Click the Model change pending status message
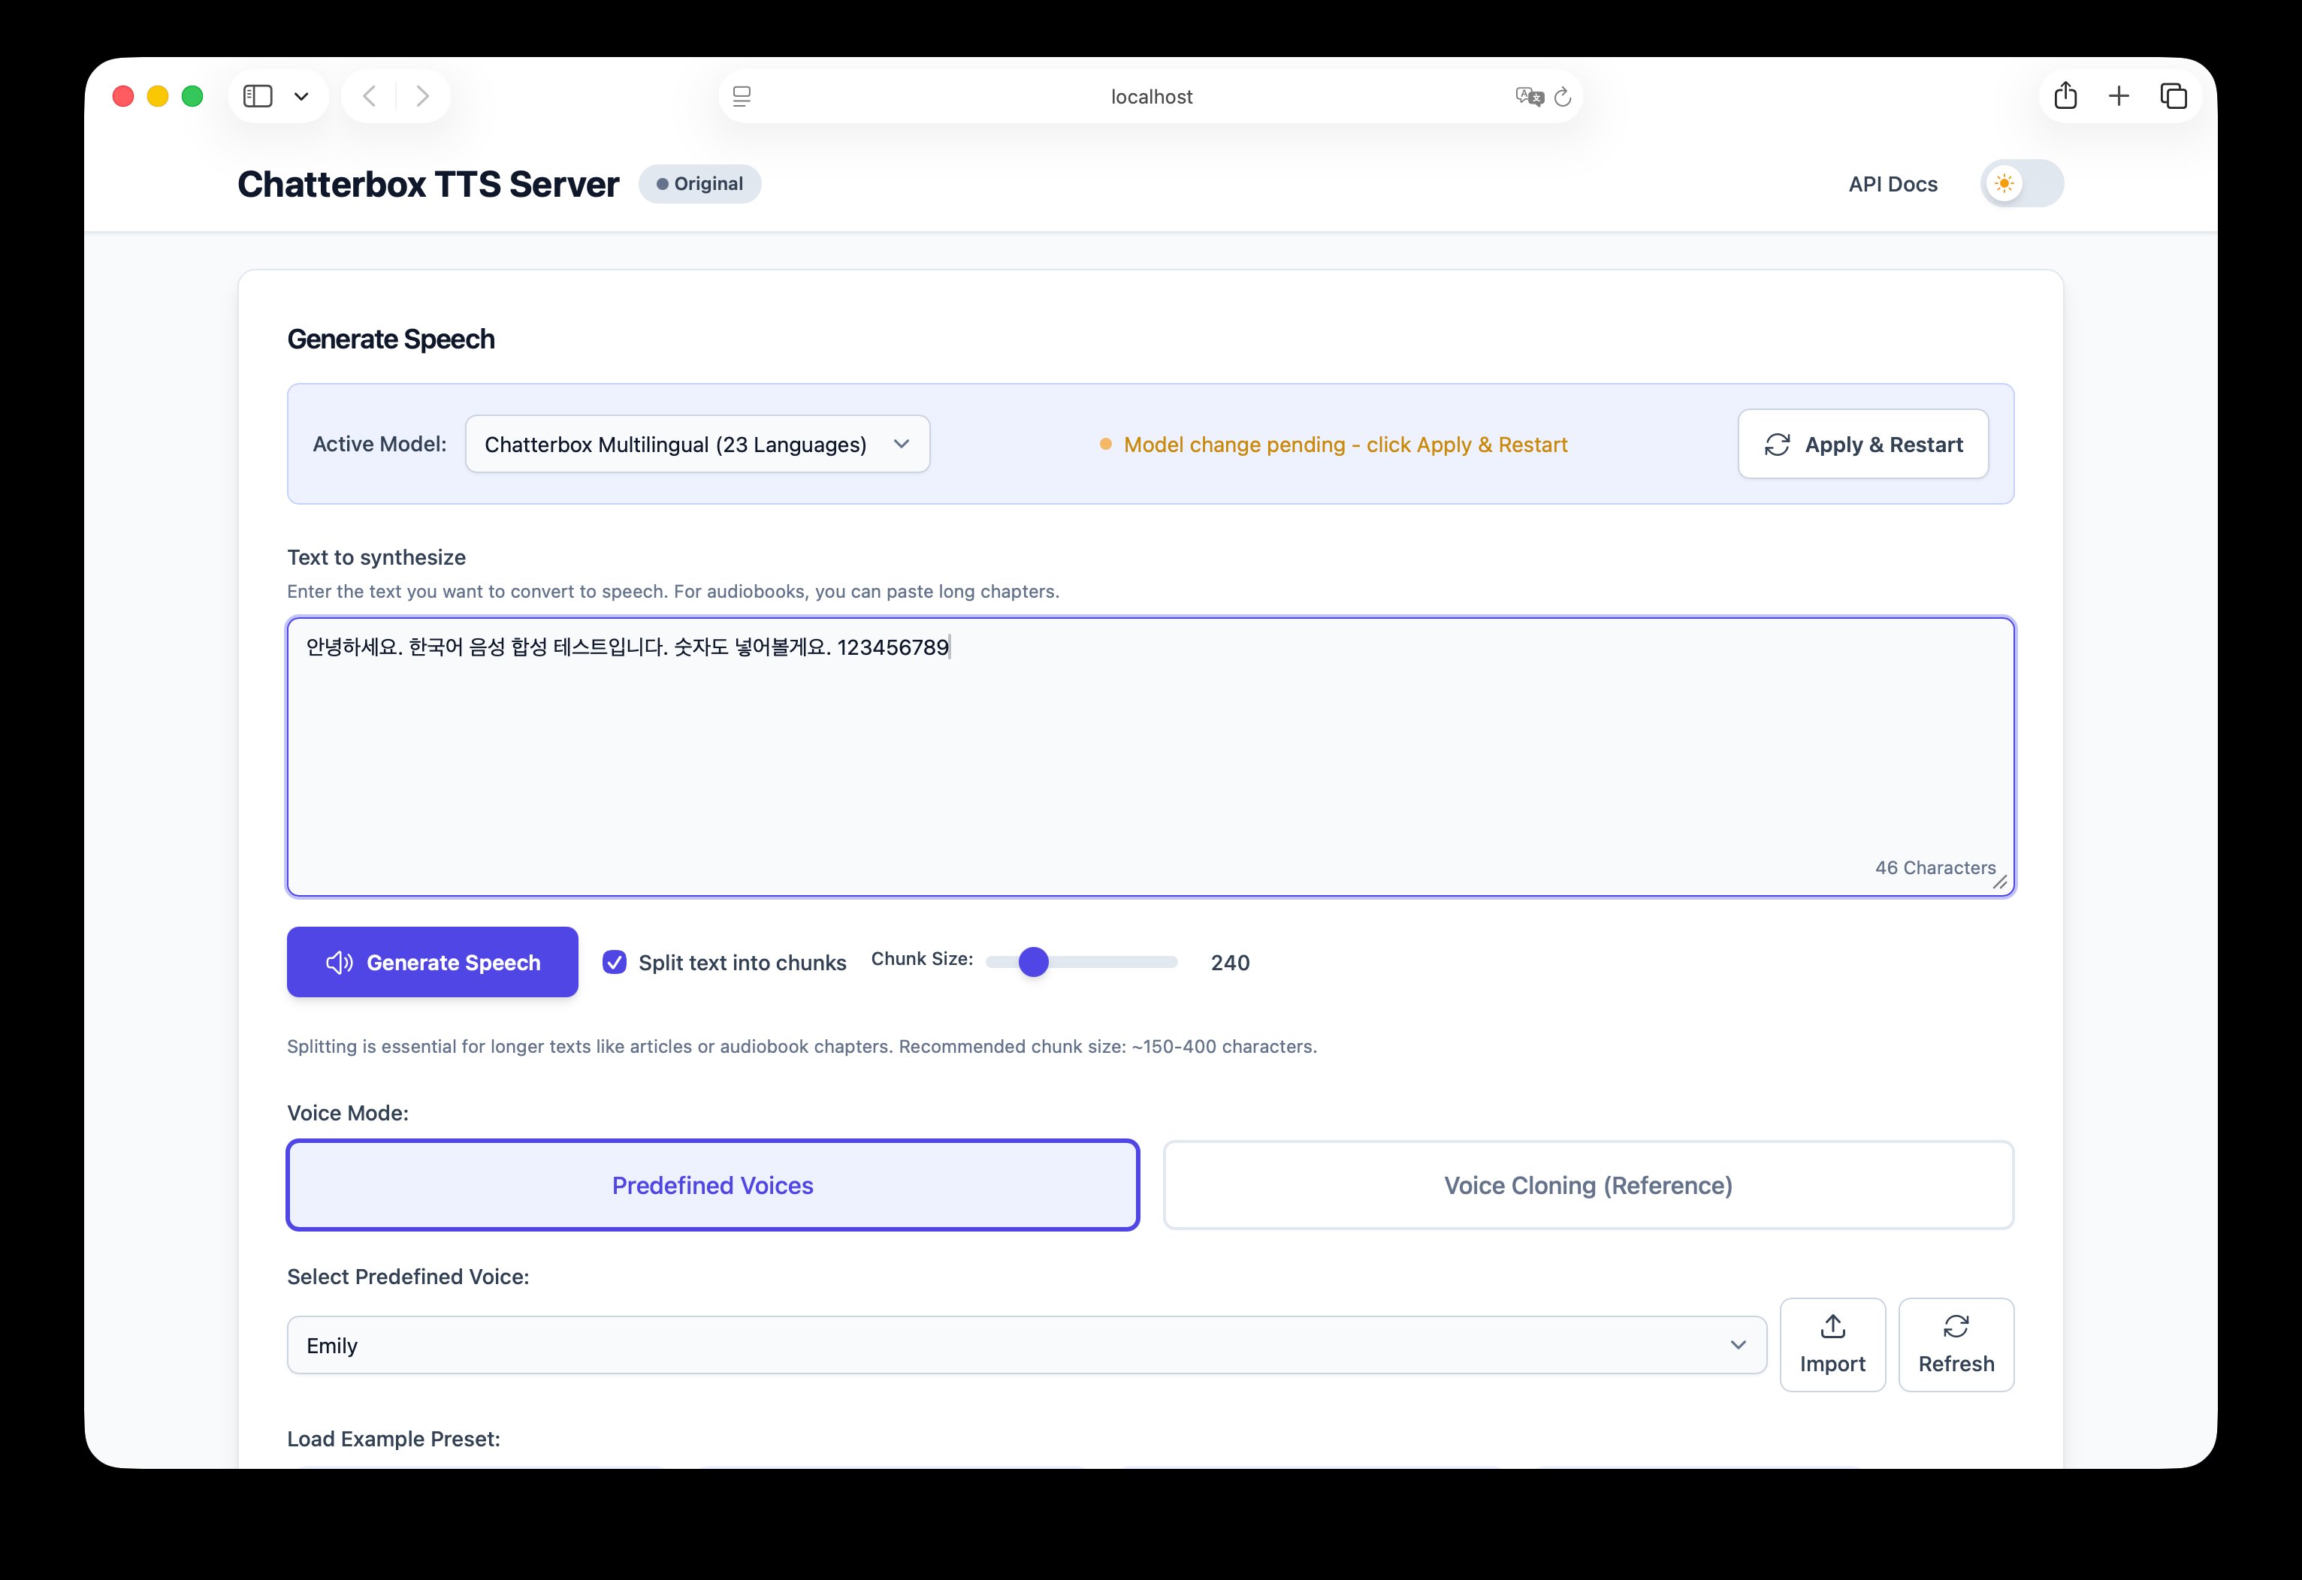 (1334, 445)
